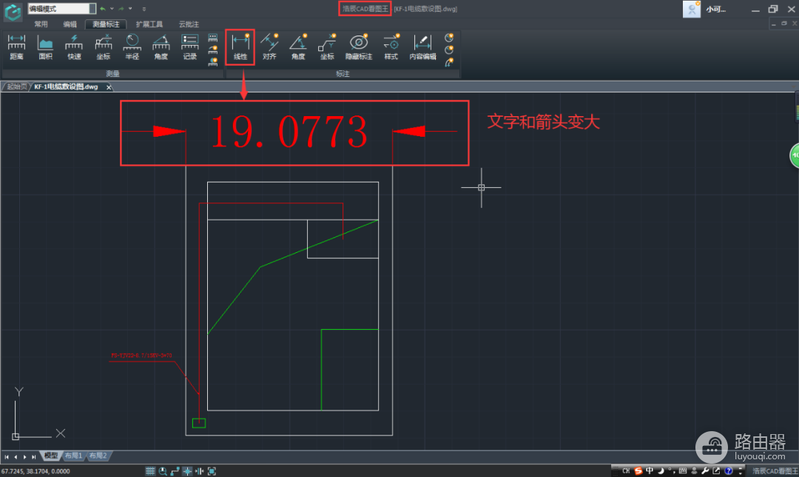Click the blue help question mark icon

(729, 471)
